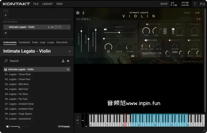Open the LIBRARY menu

(47, 4)
